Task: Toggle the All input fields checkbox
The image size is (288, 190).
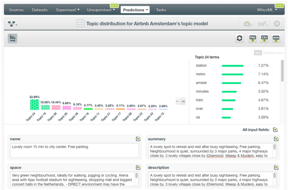Action: pyautogui.click(x=276, y=130)
